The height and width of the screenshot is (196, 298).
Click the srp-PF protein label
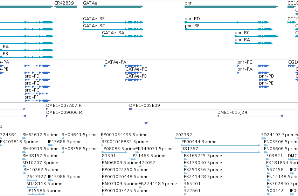click(x=32, y=97)
